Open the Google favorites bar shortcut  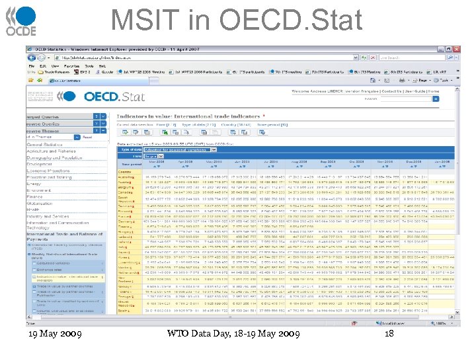pyautogui.click(x=104, y=72)
